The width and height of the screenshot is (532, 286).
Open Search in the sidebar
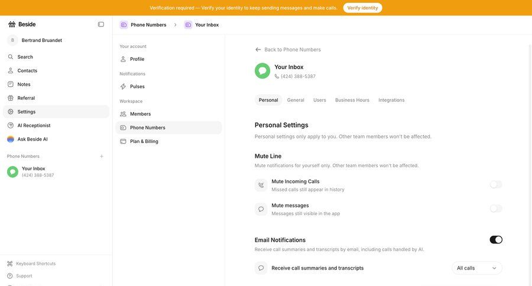point(56,57)
